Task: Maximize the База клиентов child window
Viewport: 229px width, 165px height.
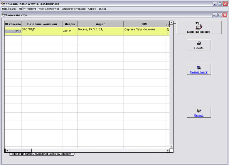Action: point(220,15)
